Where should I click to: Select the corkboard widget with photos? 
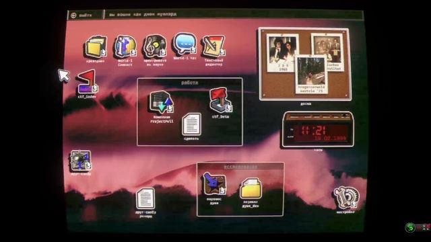coord(304,64)
